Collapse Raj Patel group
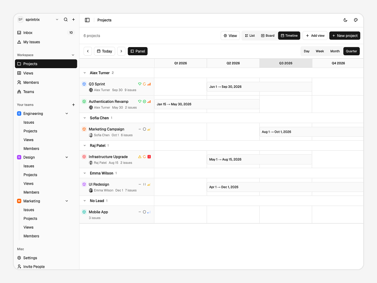 85,146
